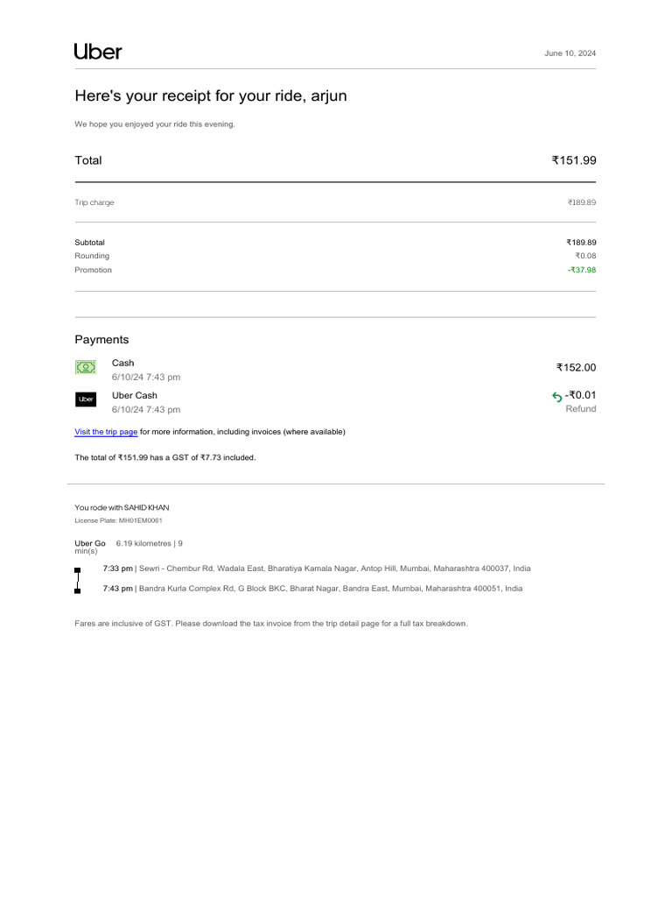Click the Trip charge line label
Image resolution: width=672 pixels, height=897 pixels.
94,202
